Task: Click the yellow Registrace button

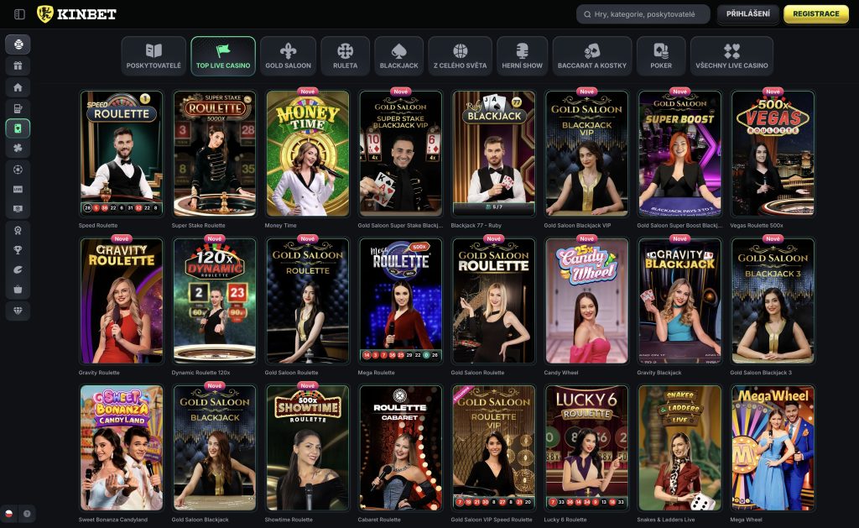Action: (x=815, y=14)
